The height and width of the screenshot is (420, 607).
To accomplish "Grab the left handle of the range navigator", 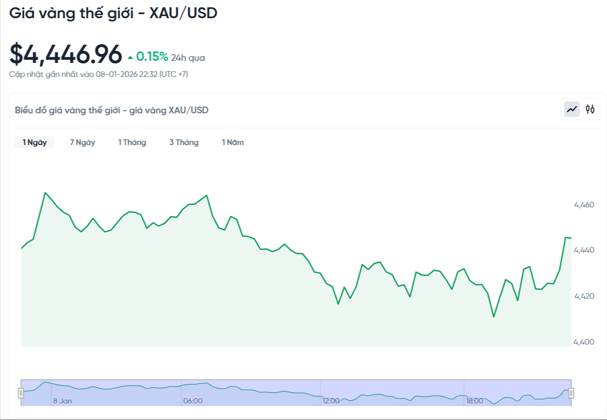I will (x=21, y=392).
